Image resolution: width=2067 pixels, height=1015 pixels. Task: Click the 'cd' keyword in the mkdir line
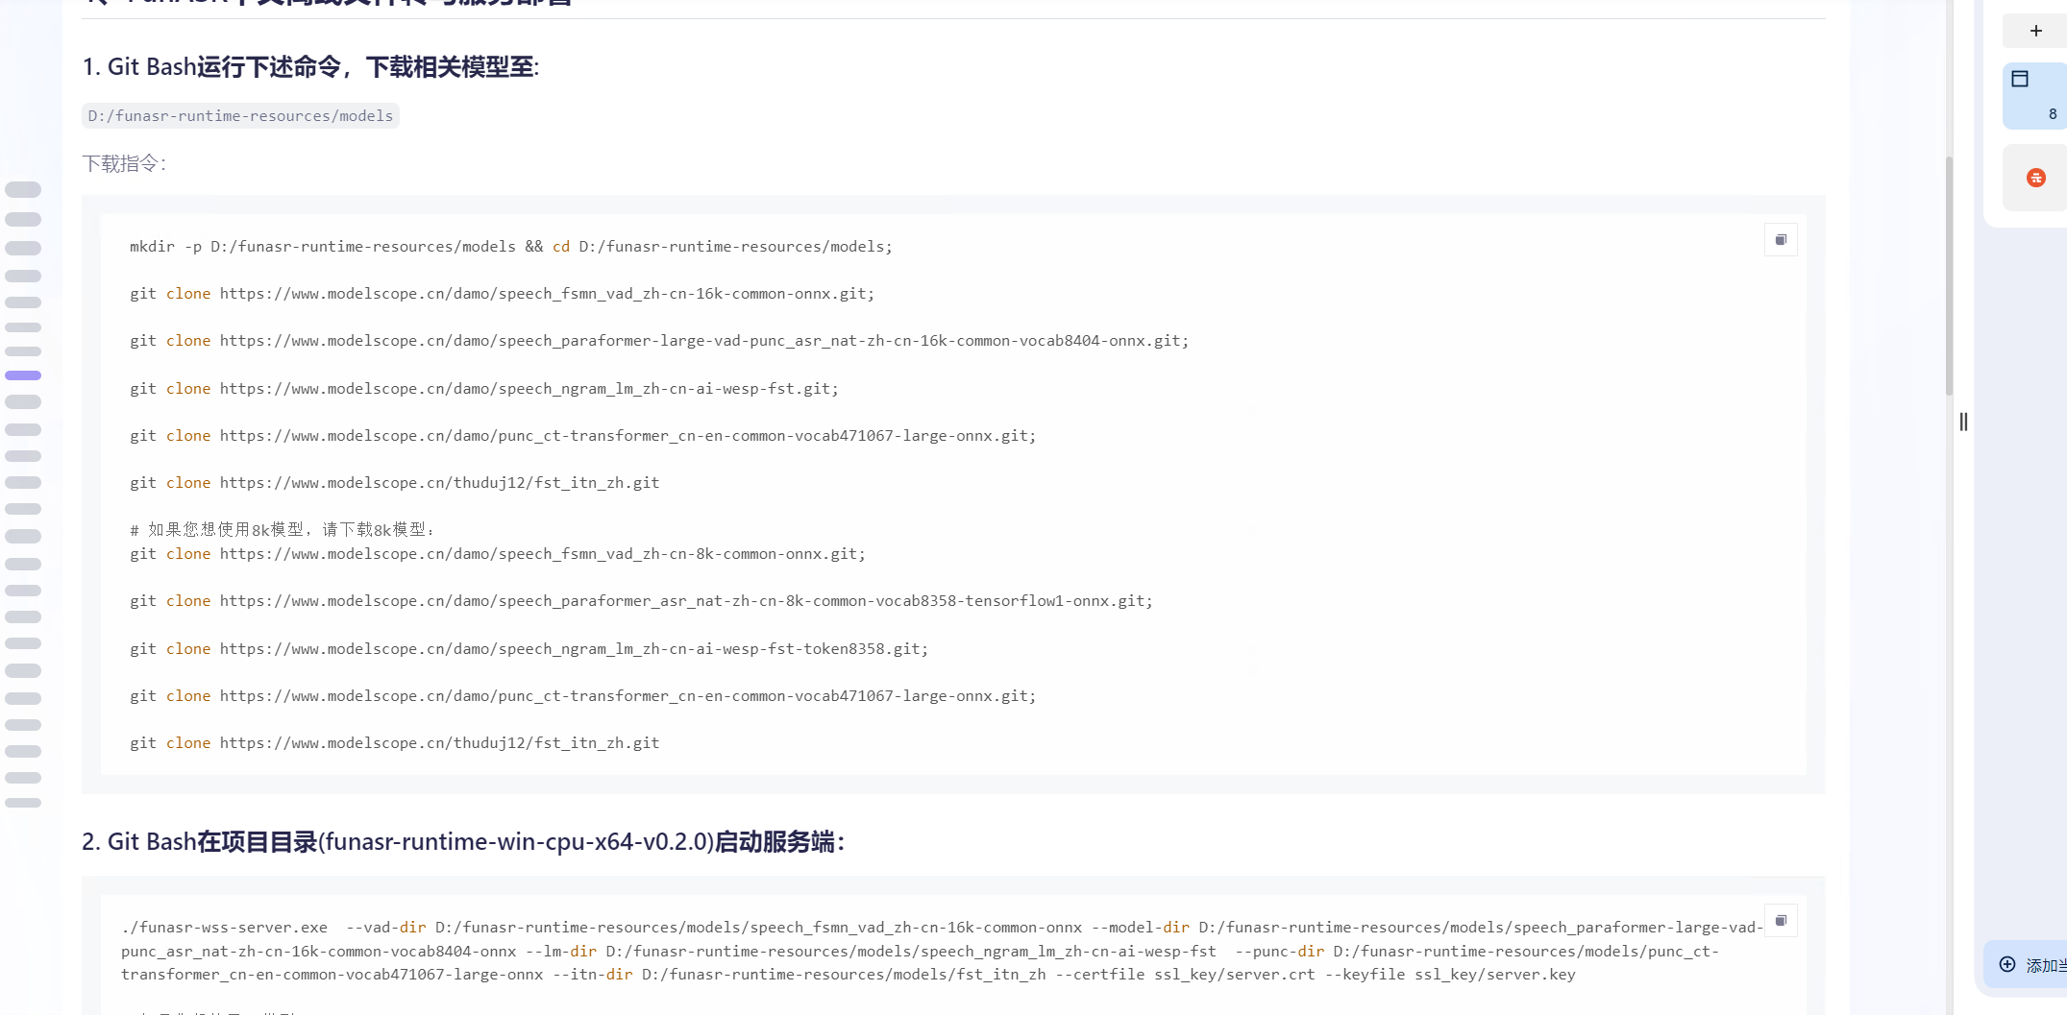click(x=561, y=247)
